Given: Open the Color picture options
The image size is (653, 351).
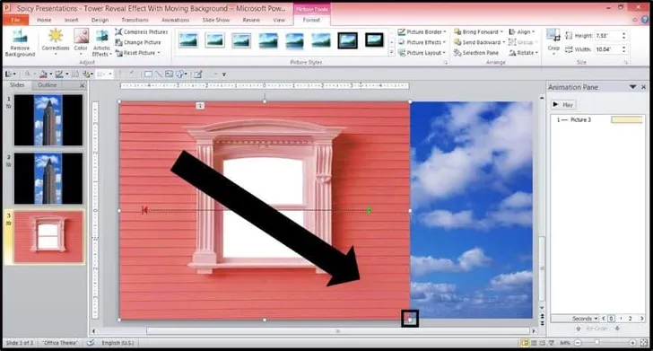Looking at the screenshot, I should [x=81, y=42].
